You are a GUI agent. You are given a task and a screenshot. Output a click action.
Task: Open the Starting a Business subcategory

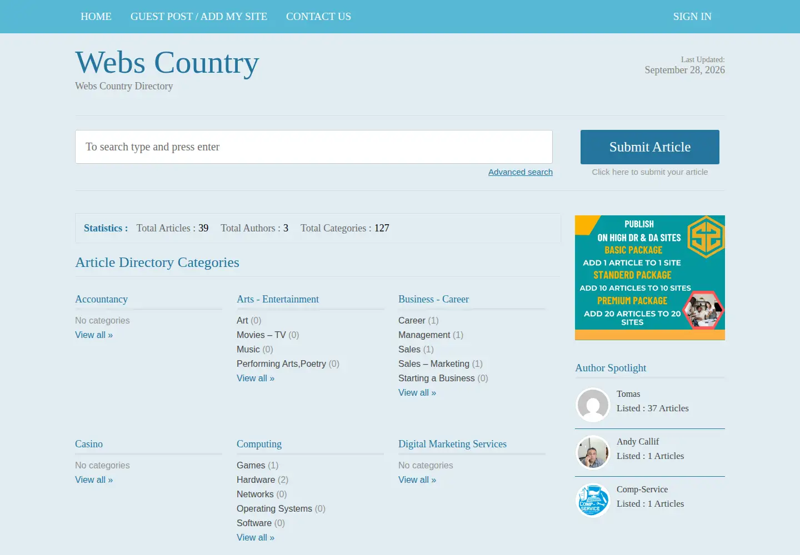pyautogui.click(x=437, y=379)
